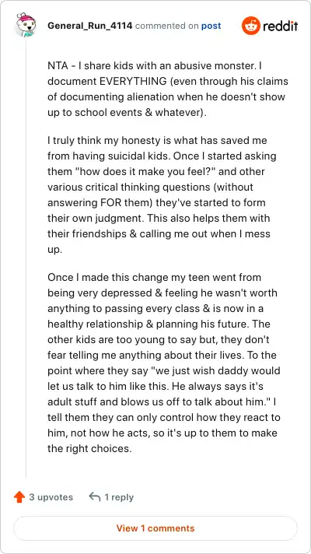The height and width of the screenshot is (554, 311).
Task: Click the reddit wordmark text
Action: click(x=281, y=26)
